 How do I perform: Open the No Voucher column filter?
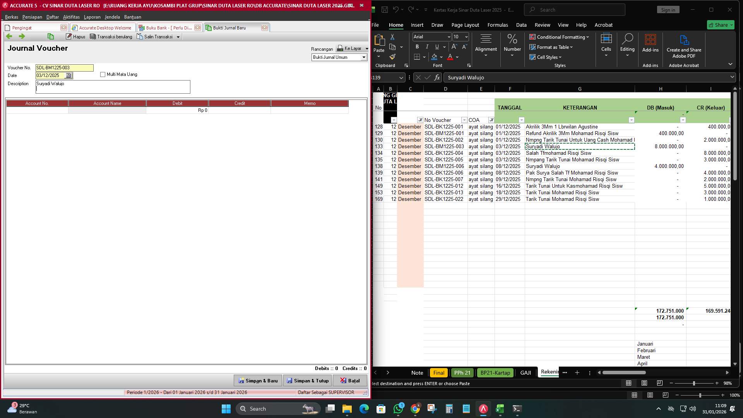point(464,120)
